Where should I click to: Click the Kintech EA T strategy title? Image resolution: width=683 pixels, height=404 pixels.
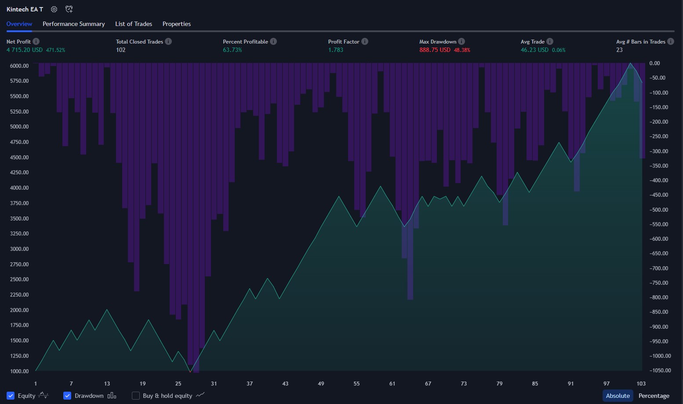pos(25,9)
